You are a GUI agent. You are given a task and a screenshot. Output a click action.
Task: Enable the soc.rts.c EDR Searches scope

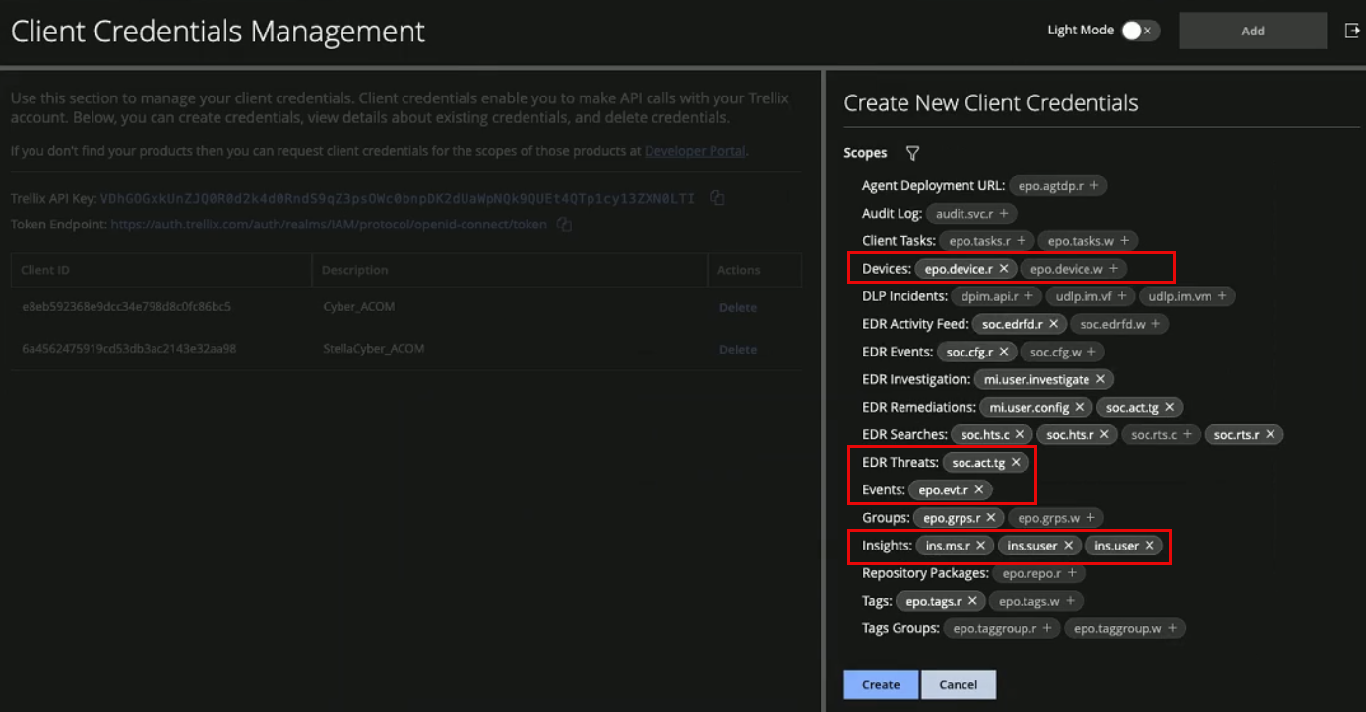pos(1188,434)
